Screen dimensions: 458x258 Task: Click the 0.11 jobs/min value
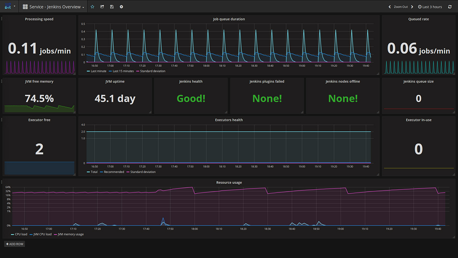pos(39,49)
